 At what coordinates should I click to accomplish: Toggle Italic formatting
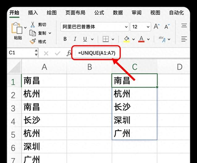[x=75, y=39]
